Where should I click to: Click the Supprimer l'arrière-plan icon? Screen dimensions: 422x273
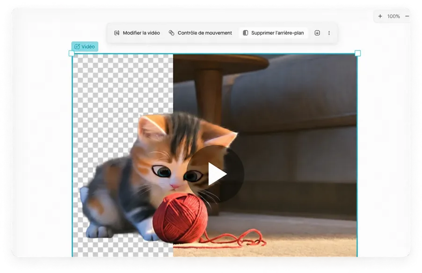(x=246, y=33)
